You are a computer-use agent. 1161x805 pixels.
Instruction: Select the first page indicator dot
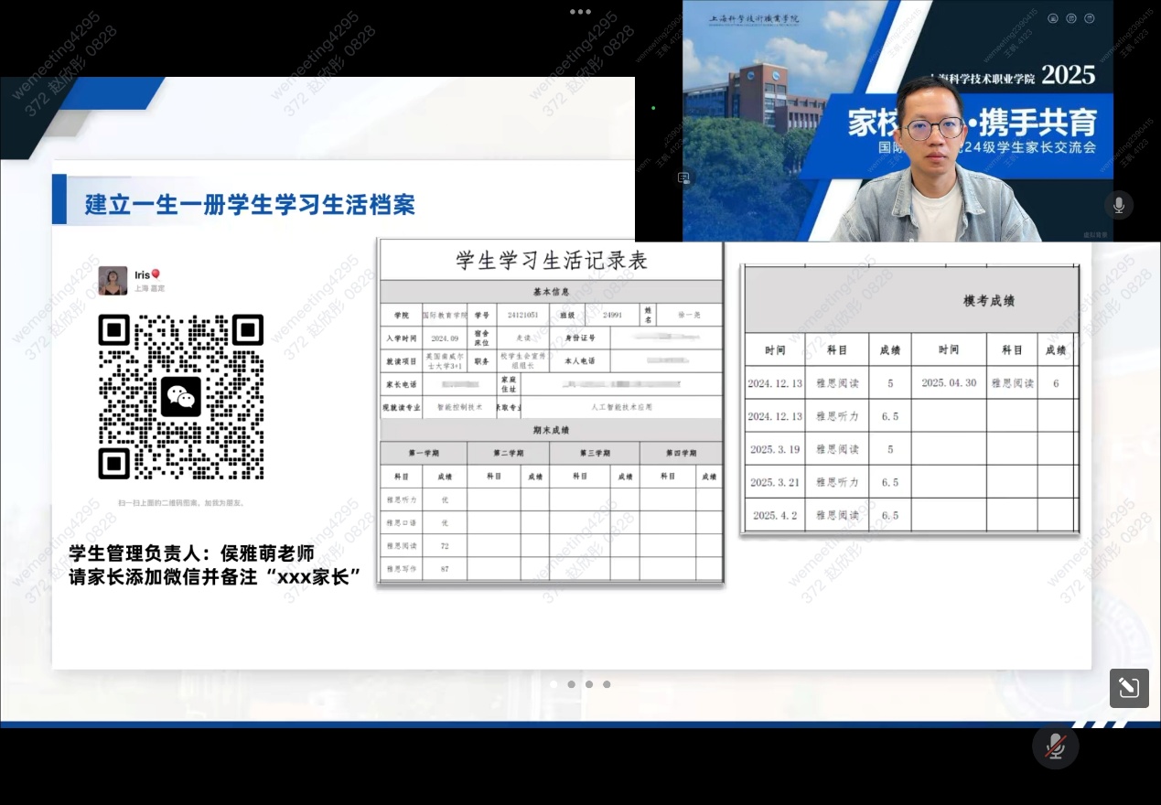pos(554,684)
